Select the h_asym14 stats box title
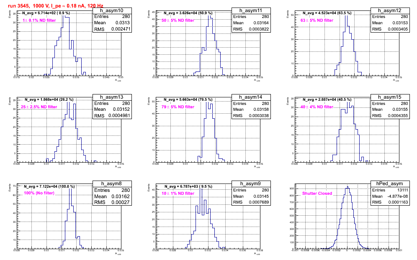Image resolution: width=417 pixels, height=260 pixels. point(251,97)
